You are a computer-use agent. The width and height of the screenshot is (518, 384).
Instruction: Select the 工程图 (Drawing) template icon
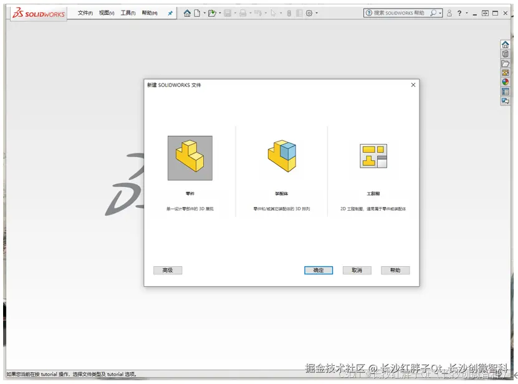[x=373, y=156]
